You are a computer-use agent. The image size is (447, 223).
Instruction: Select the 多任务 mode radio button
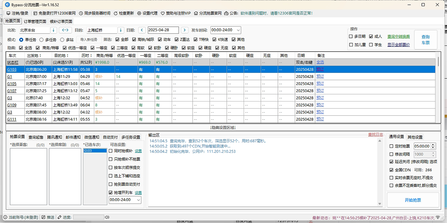coord(42,39)
